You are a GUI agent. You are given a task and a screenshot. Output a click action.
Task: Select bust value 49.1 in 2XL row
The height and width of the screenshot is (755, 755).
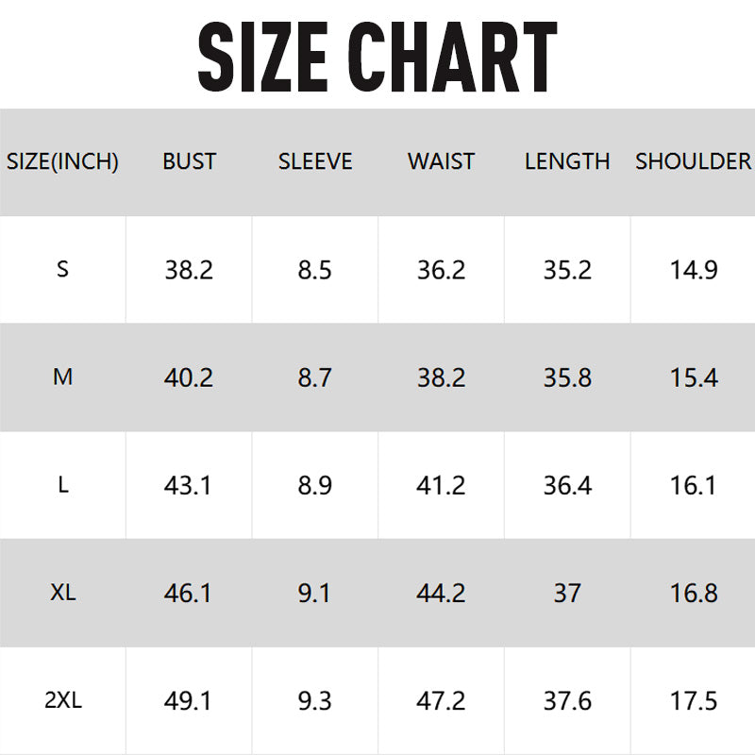(189, 701)
